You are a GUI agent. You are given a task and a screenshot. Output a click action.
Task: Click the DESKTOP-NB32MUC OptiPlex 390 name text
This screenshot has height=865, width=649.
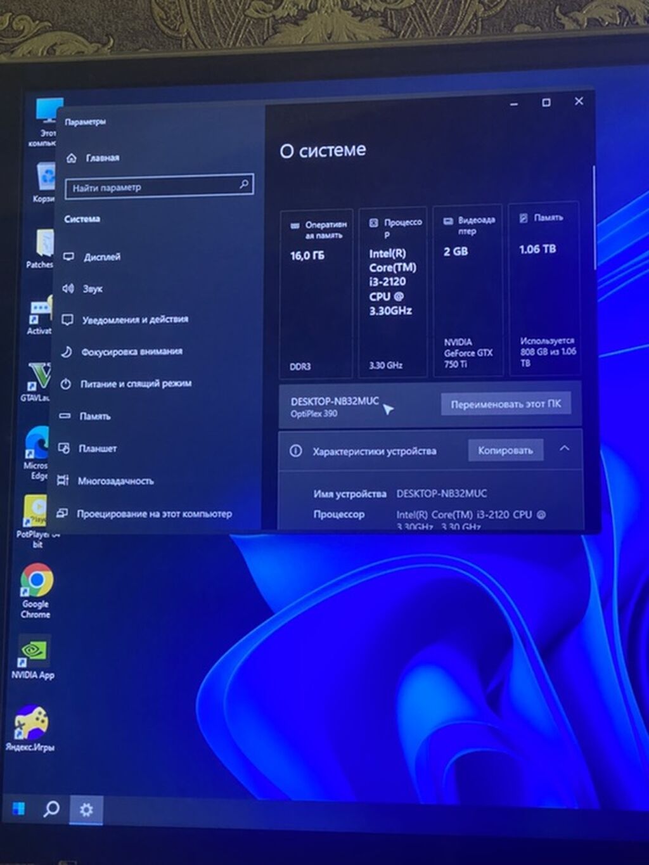(335, 407)
